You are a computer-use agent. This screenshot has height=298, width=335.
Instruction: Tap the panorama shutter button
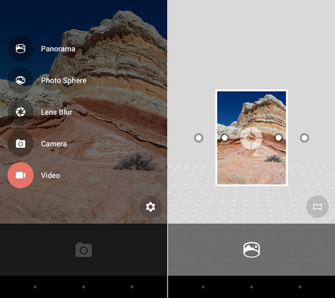[251, 250]
